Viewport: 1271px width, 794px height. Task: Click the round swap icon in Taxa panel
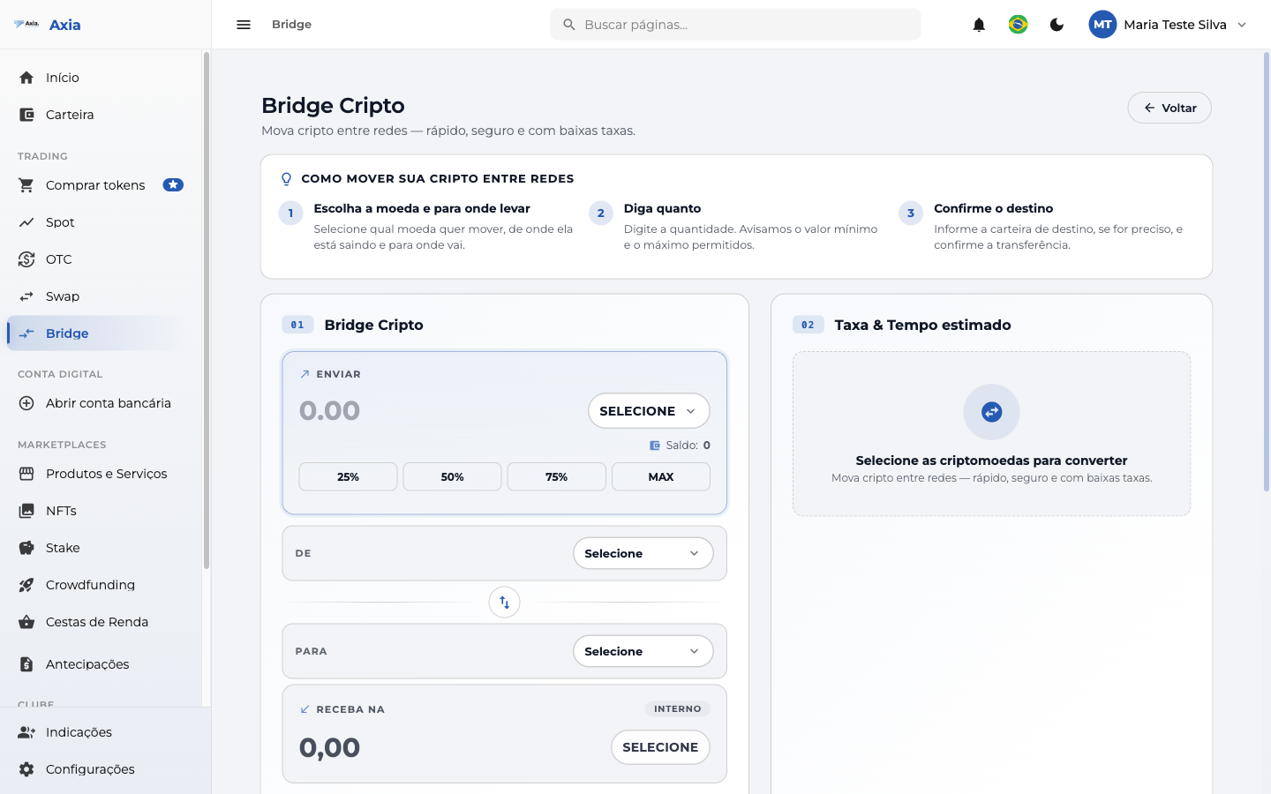[991, 412]
